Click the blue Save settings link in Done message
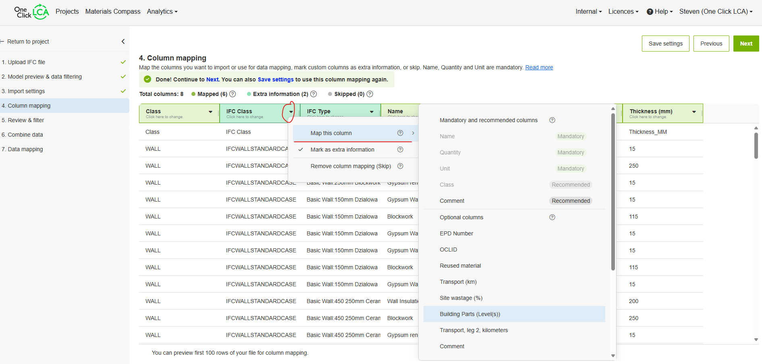 [x=276, y=79]
